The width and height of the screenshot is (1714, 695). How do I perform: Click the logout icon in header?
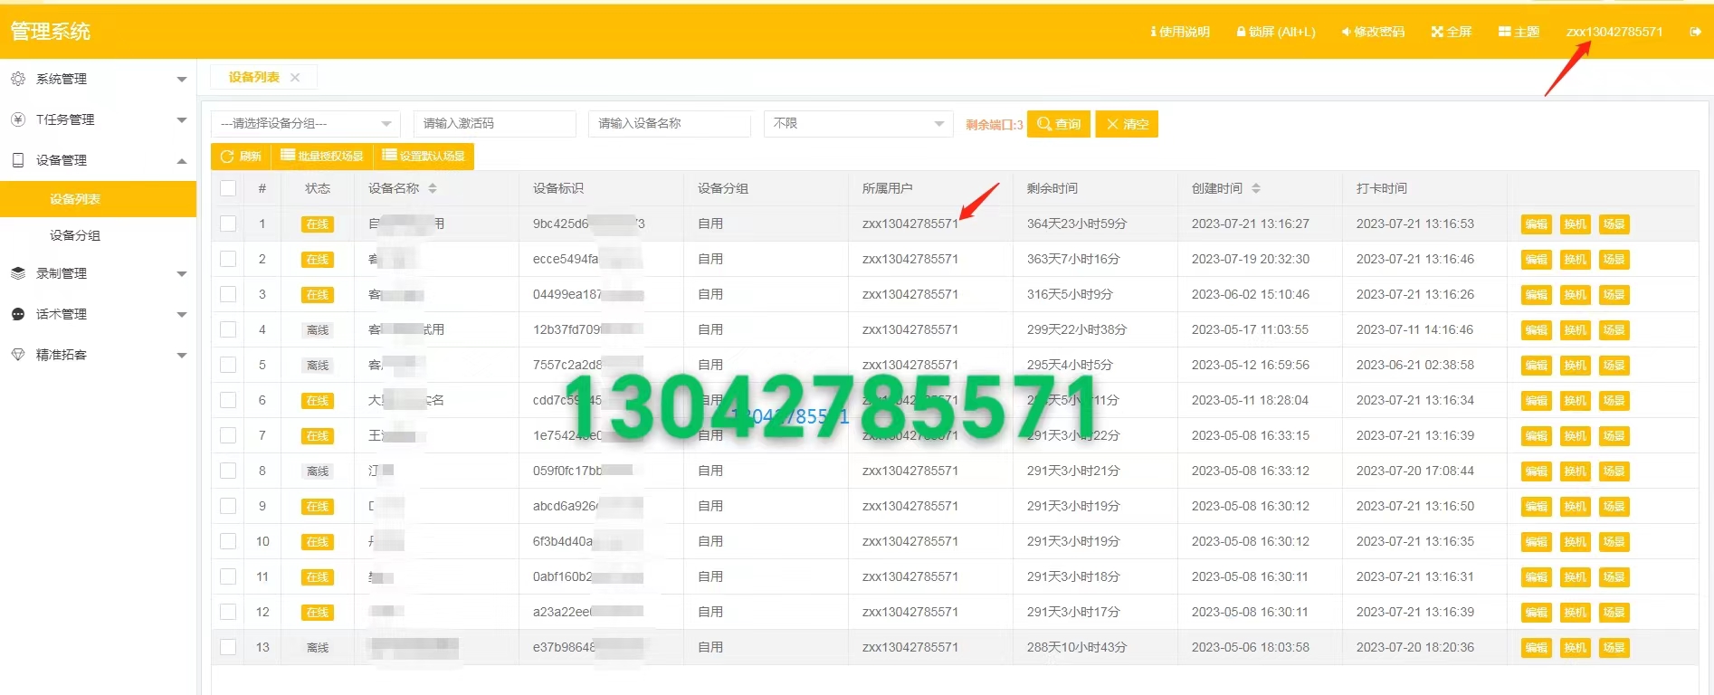pyautogui.click(x=1695, y=32)
